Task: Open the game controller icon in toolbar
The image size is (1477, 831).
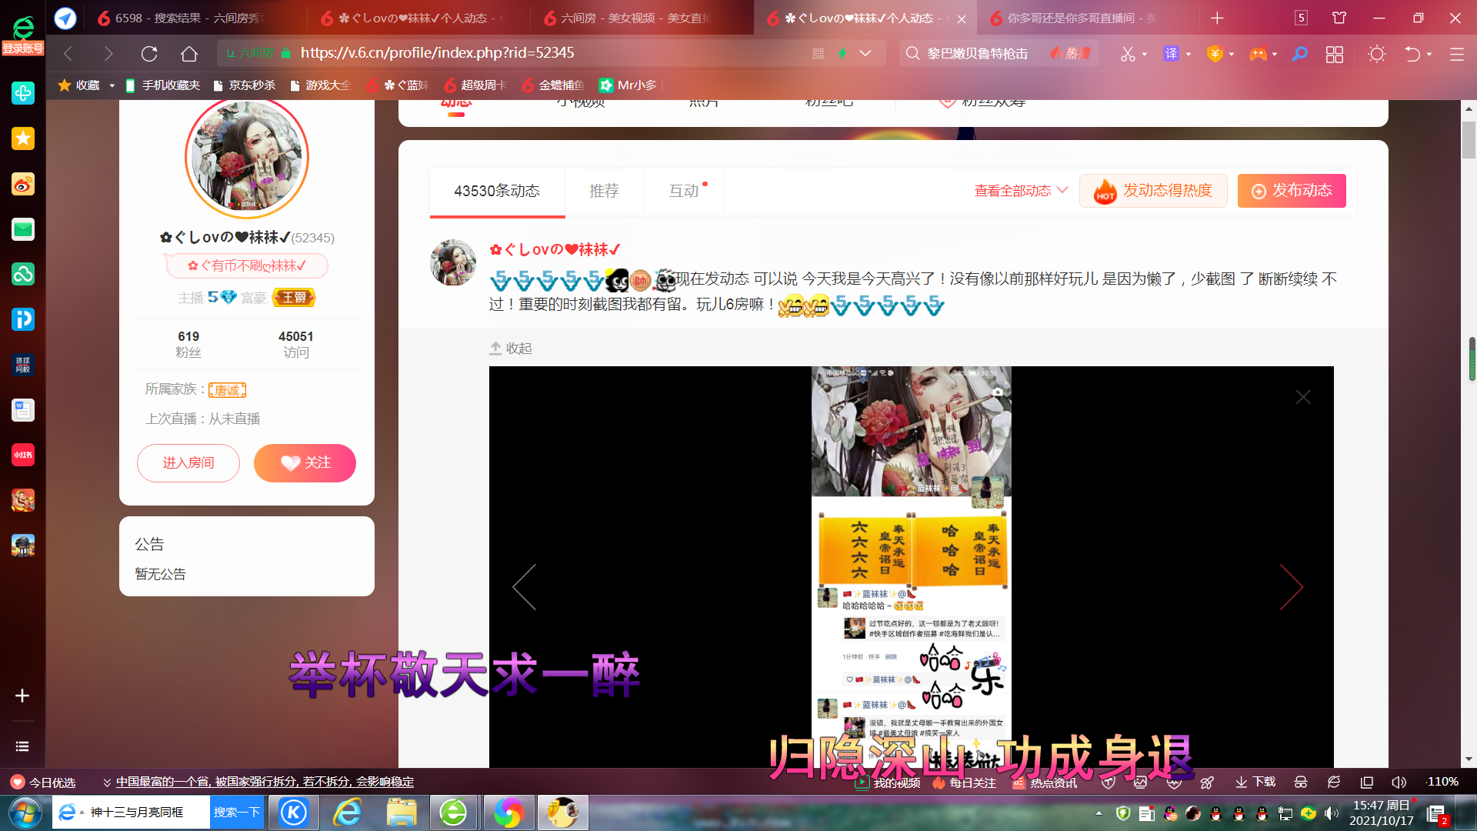Action: point(1258,53)
